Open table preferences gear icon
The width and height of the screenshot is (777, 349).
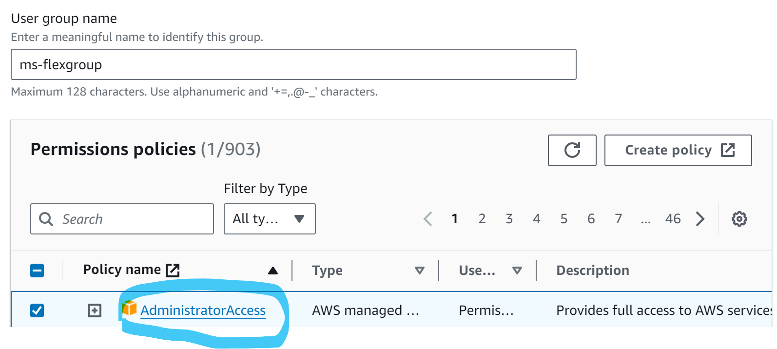[x=739, y=219]
